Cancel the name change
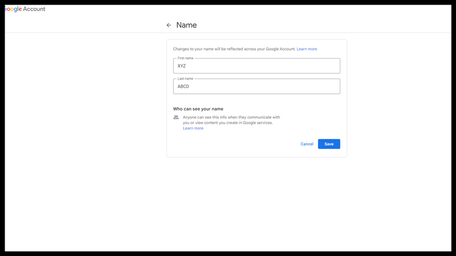The width and height of the screenshot is (456, 256). 307,144
